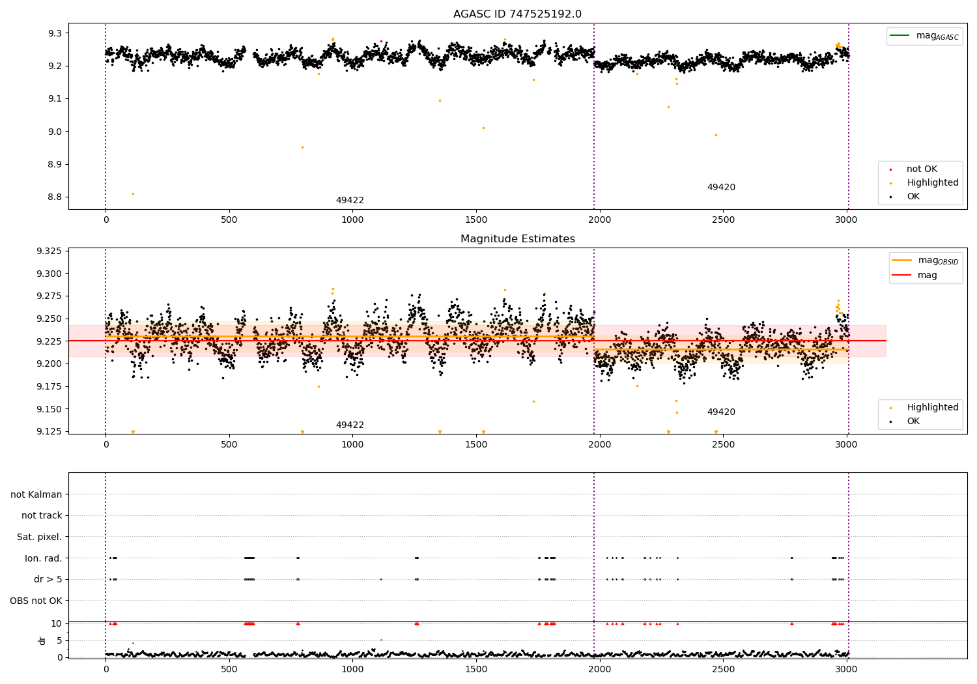Click the '9.3' y-tick in the top plot
This screenshot has width=977, height=684.
[x=55, y=33]
